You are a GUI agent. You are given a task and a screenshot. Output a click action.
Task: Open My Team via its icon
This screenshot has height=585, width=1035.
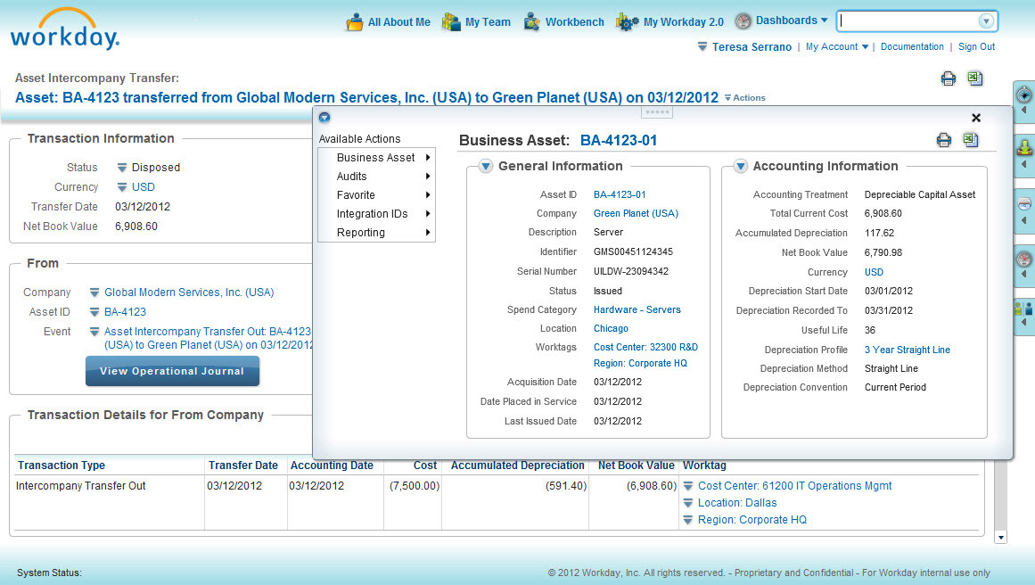(x=451, y=21)
